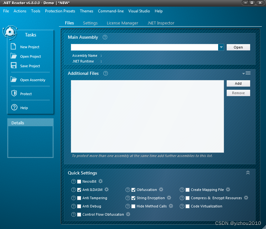Uncheck the String Encryption checkbox

(133, 198)
